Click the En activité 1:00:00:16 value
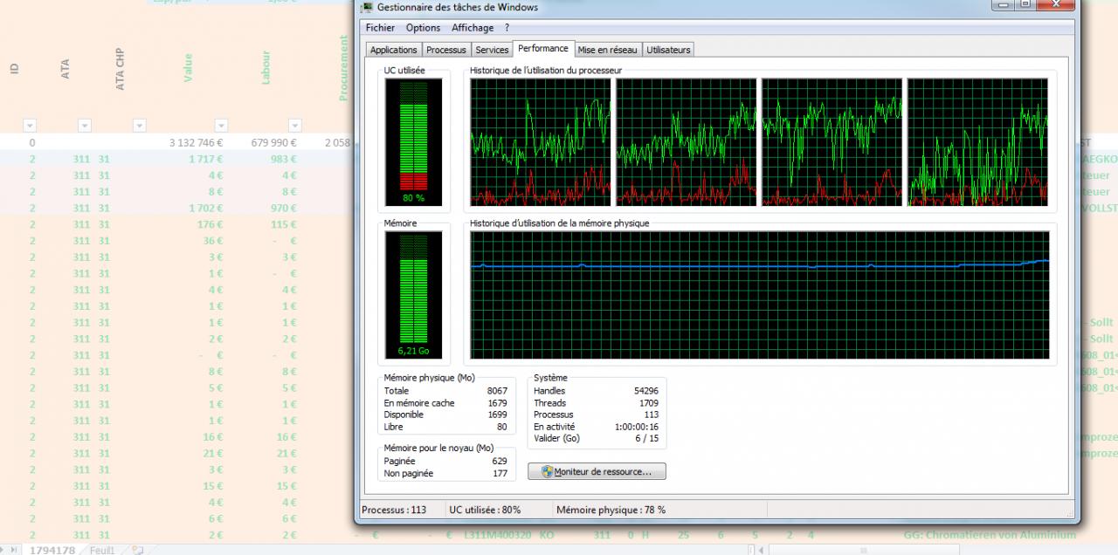The height and width of the screenshot is (555, 1118). (x=638, y=427)
